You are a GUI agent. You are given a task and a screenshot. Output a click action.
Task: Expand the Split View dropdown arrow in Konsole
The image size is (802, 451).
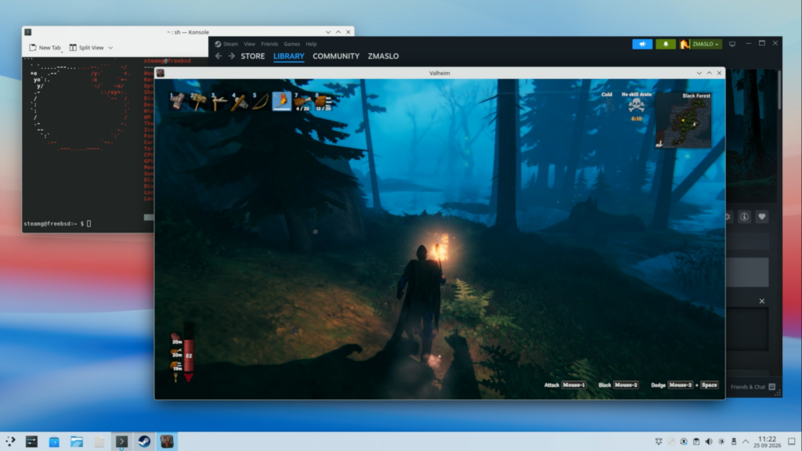coord(110,48)
